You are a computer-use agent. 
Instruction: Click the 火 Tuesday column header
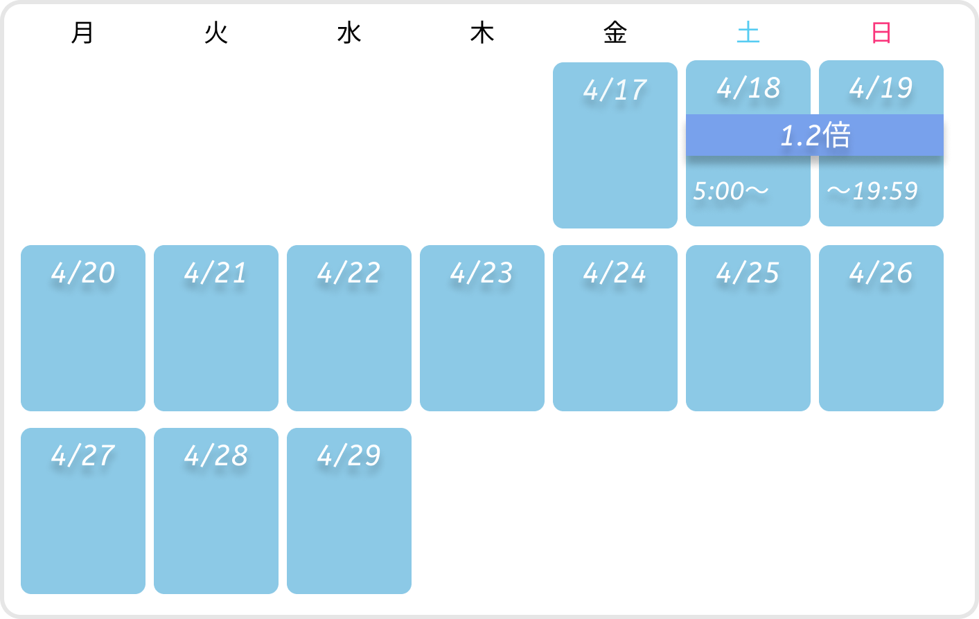(x=216, y=33)
